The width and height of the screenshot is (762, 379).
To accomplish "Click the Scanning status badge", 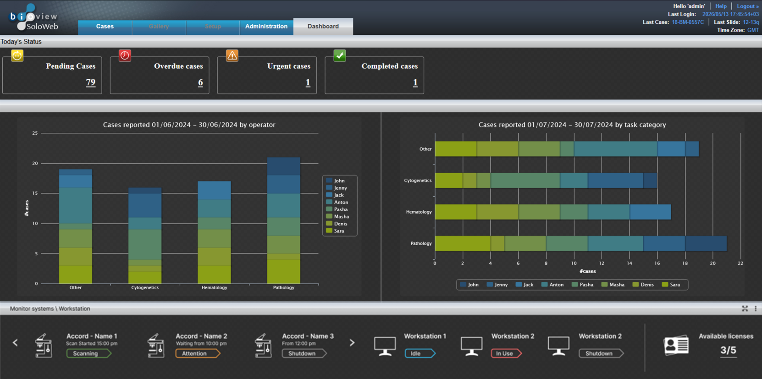I will point(89,353).
